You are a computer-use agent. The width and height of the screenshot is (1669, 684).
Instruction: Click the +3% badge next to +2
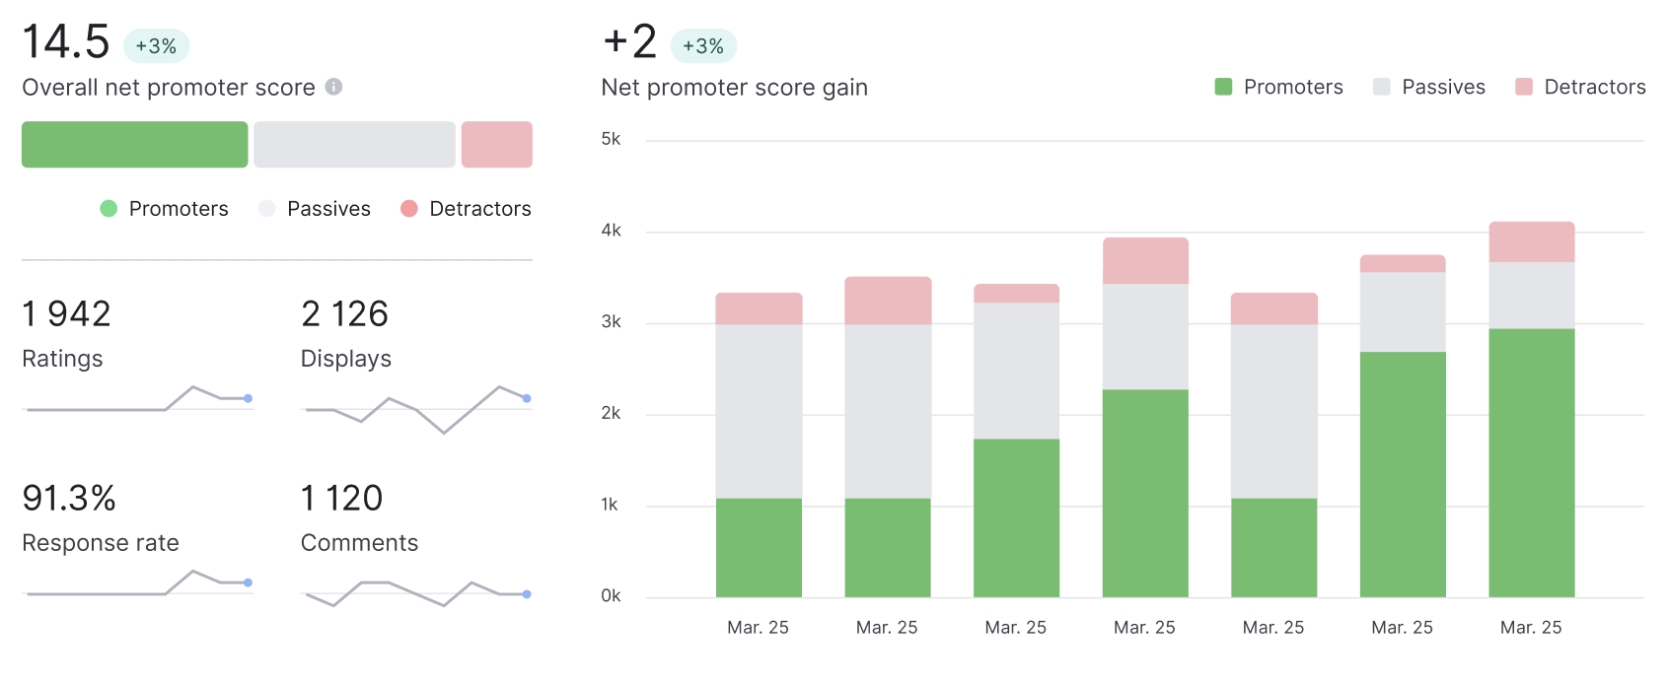(703, 45)
